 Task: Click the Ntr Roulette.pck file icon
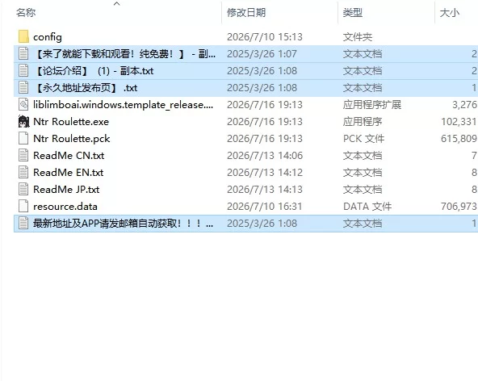(x=23, y=138)
